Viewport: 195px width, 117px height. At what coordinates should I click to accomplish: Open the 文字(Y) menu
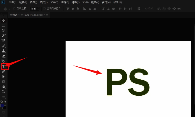point(54,2)
